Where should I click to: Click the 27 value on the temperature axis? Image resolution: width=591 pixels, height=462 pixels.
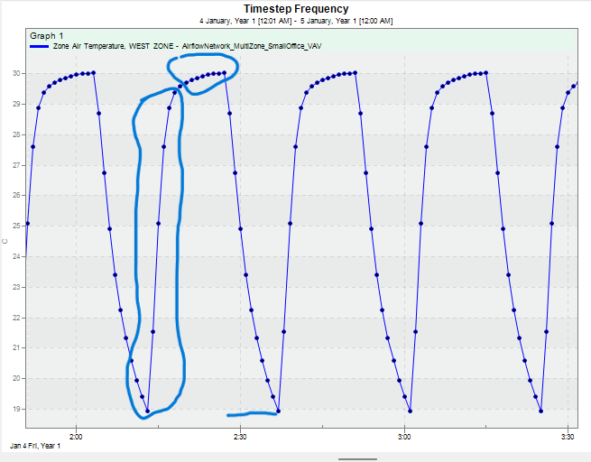[16, 165]
